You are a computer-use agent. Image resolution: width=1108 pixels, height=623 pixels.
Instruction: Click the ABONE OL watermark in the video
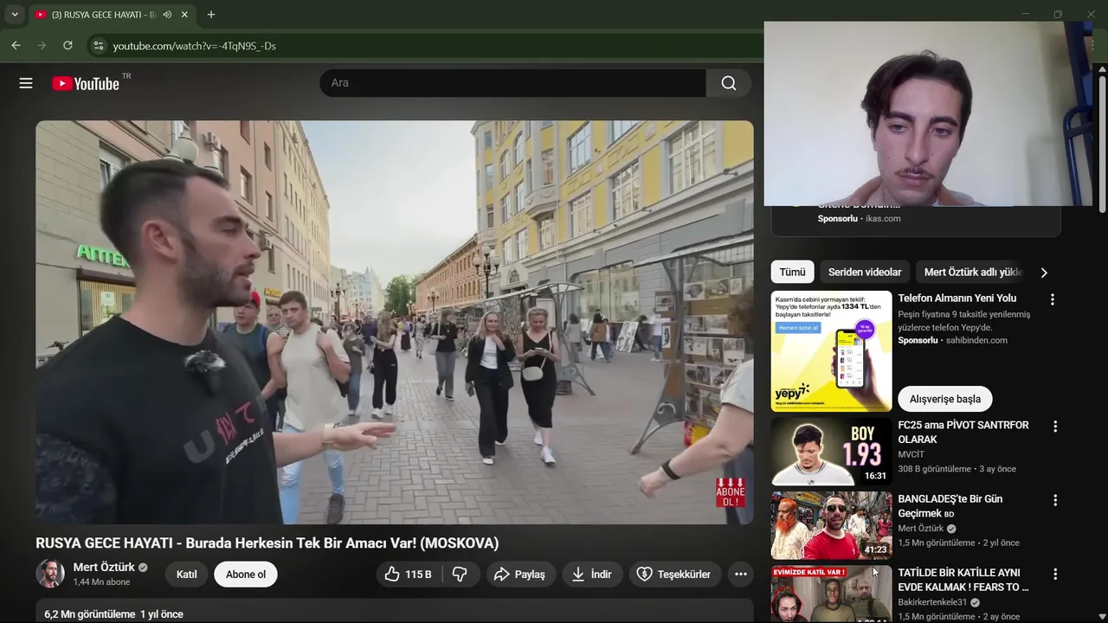[x=731, y=492]
